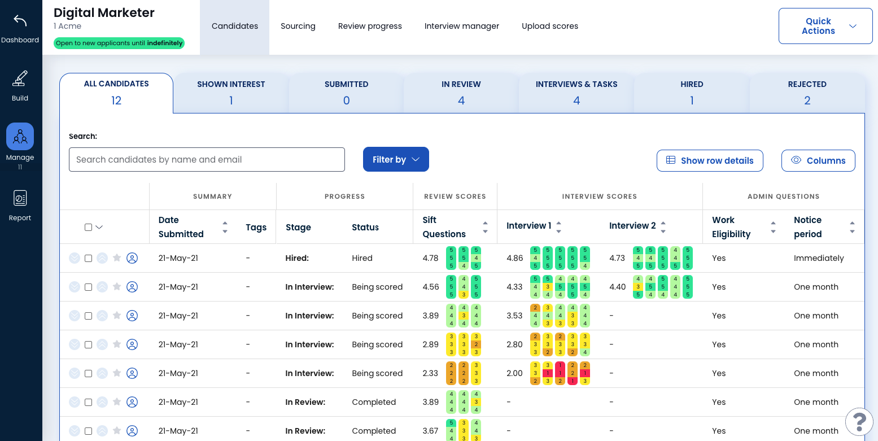878x441 pixels.
Task: Check the select-all candidates checkbox
Action: (88, 226)
